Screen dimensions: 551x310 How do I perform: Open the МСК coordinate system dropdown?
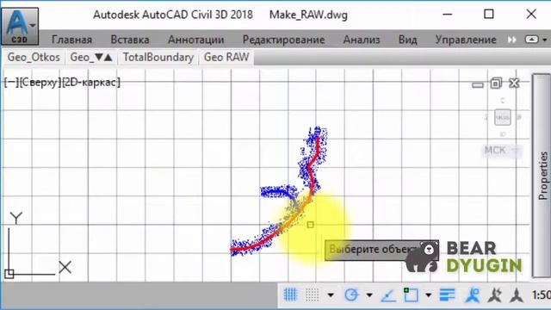[502, 151]
